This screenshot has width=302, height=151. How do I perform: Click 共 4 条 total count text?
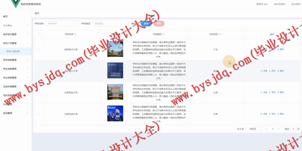[x=241, y=129]
